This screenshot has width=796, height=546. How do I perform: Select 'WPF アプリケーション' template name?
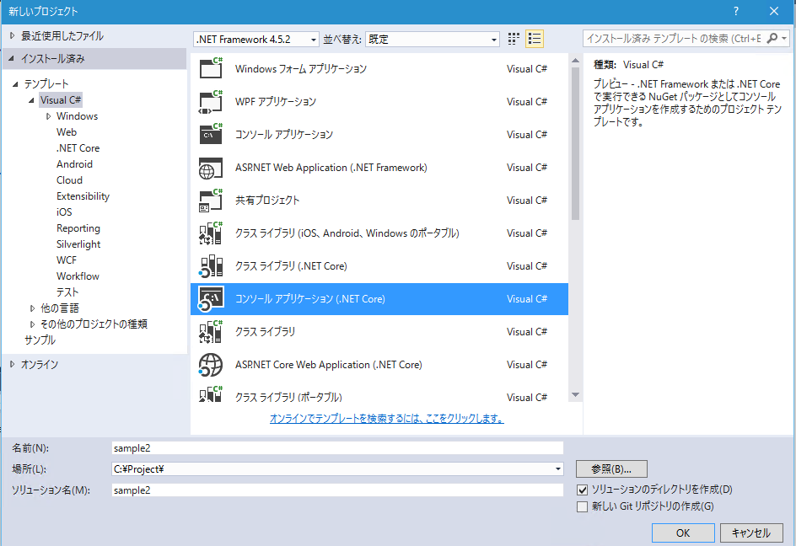point(276,101)
